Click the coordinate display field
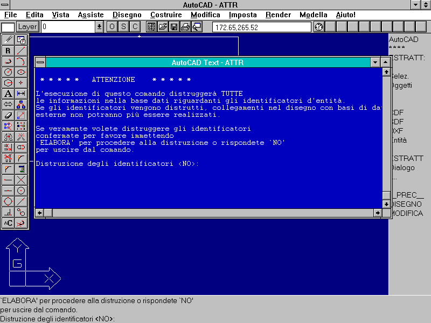The image size is (431, 323). 262,27
